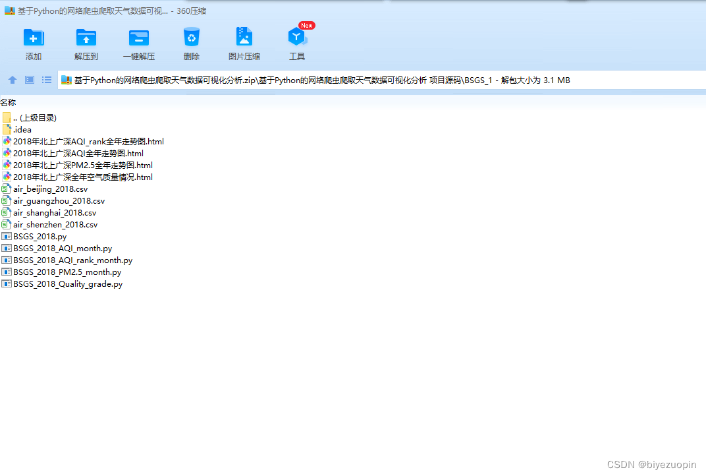This screenshot has height=476, width=706.
Task: Click the file icon of BSGS_2018_PM2.5_month.py
Action: pyautogui.click(x=7, y=272)
